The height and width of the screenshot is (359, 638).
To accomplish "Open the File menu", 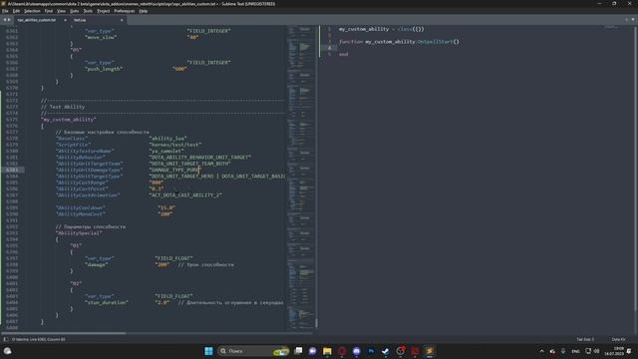I will tap(5, 11).
